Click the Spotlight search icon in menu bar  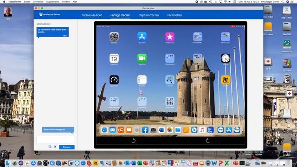click(283, 1)
